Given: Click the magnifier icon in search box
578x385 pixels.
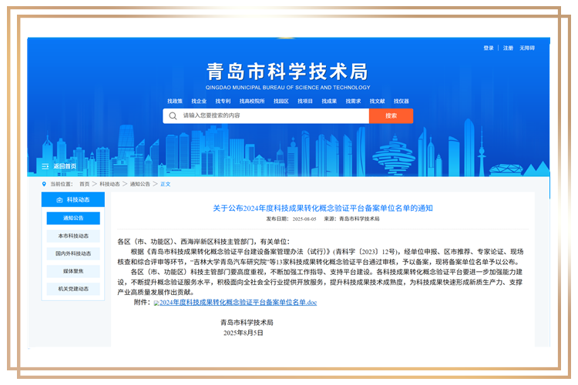Looking at the screenshot, I should point(173,115).
